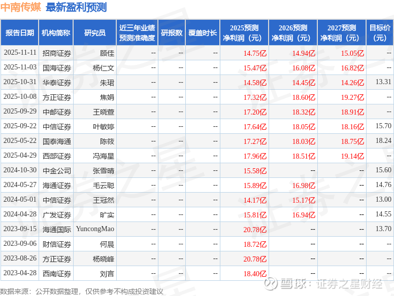
Task: Click the date 2023-08-26
Action: coord(20,258)
